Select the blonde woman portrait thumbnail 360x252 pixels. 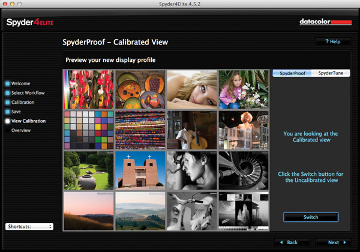192,89
